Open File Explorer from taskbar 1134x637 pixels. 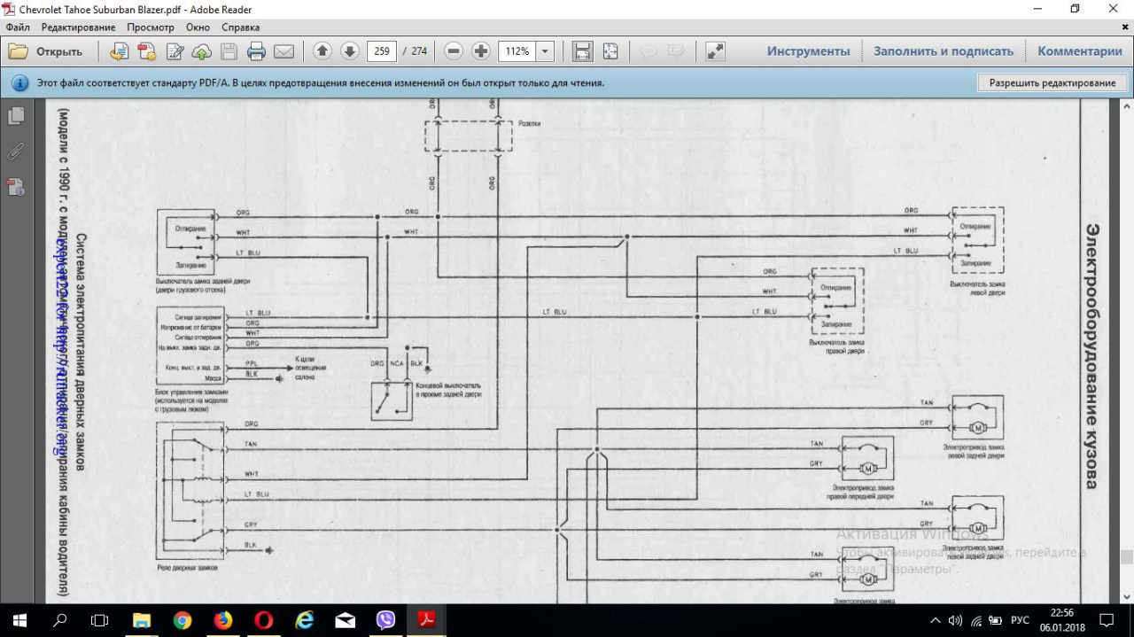(x=142, y=620)
